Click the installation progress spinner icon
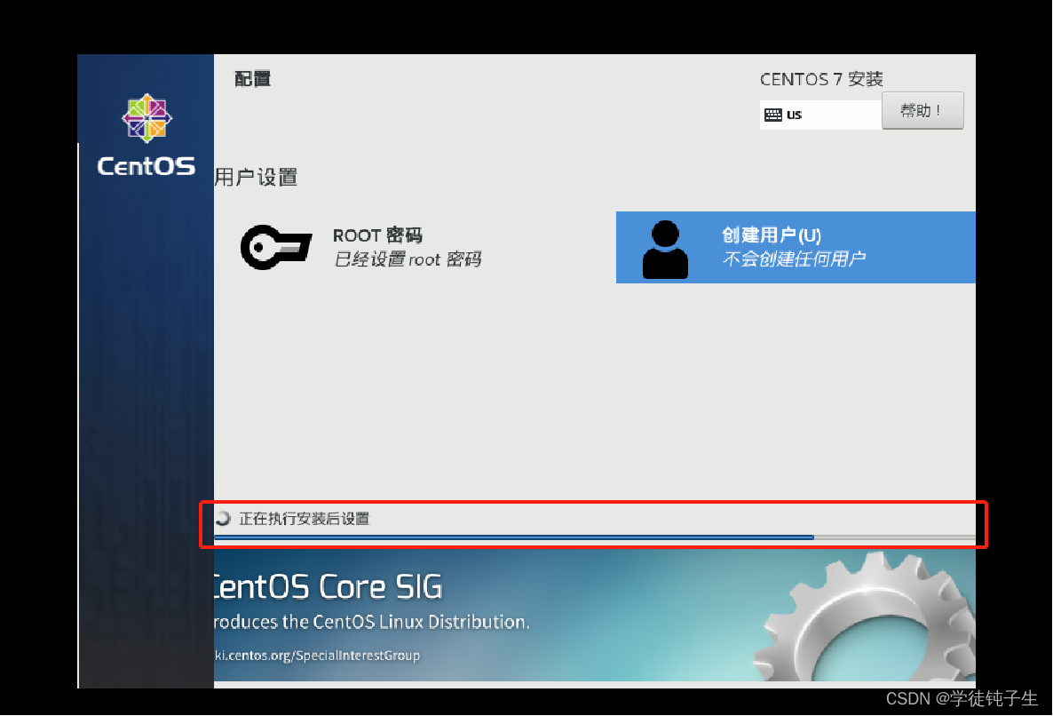This screenshot has width=1053, height=716. click(x=223, y=519)
